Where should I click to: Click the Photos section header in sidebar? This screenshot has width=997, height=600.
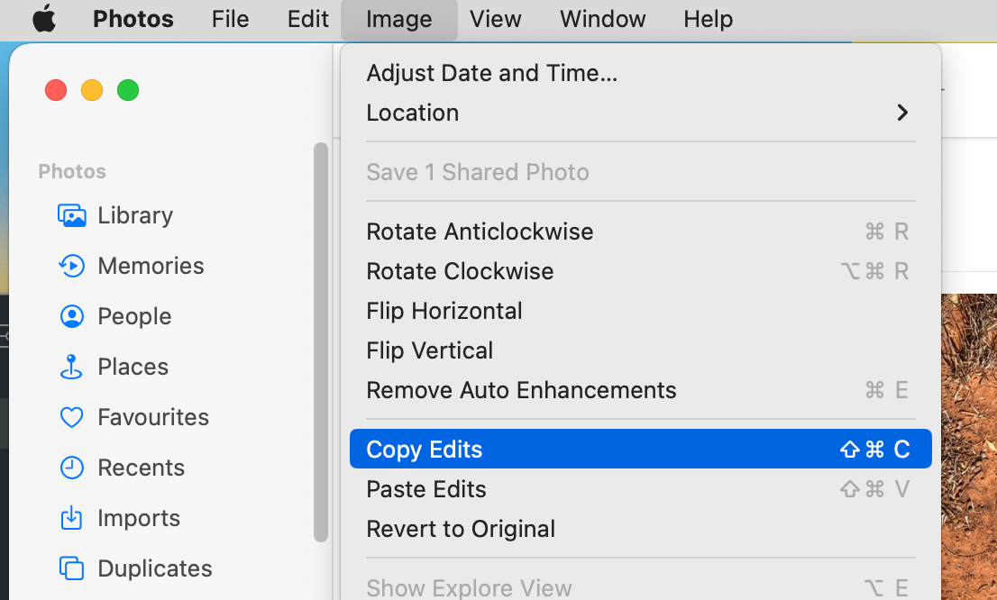coord(72,171)
